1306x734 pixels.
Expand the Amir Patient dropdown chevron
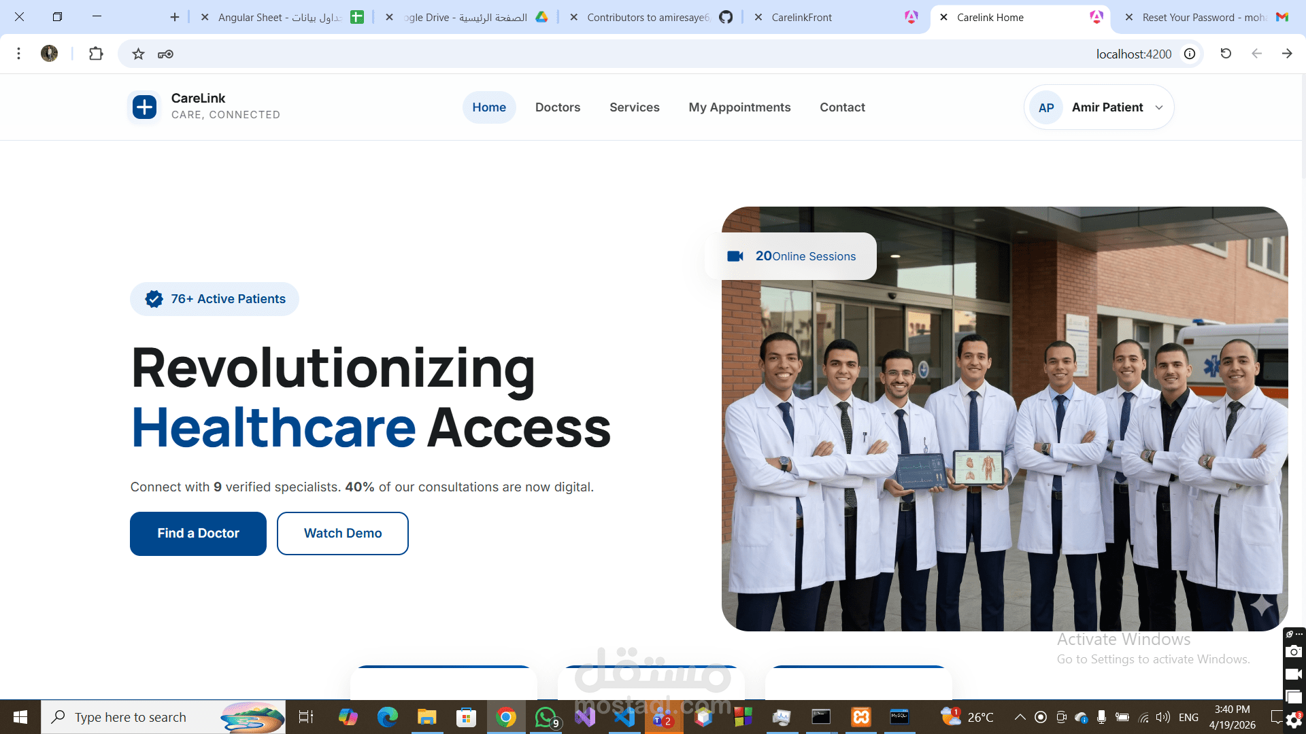click(1159, 107)
